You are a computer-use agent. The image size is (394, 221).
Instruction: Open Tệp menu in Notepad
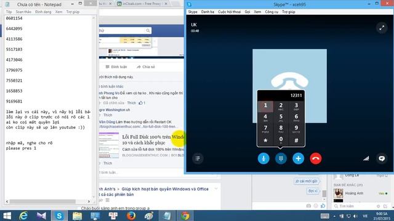9,12
